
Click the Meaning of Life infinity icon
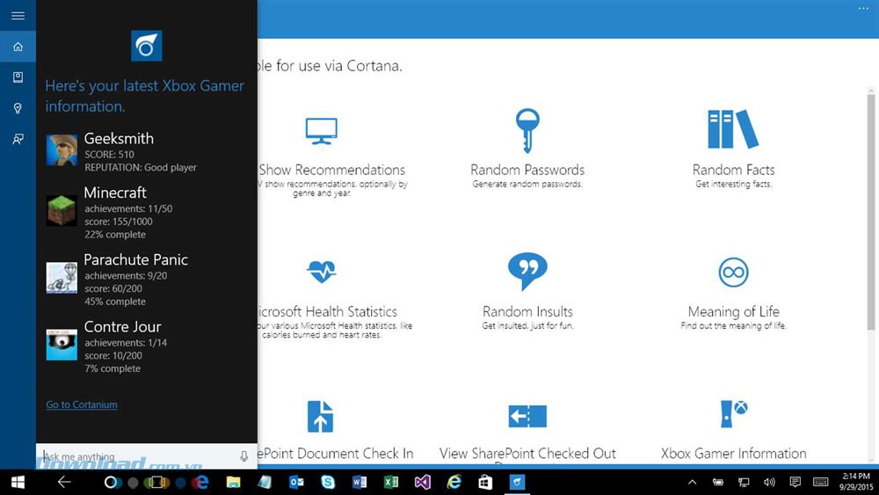[x=733, y=272]
